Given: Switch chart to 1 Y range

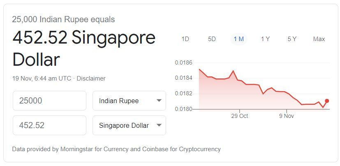Looking at the screenshot, I should pyautogui.click(x=265, y=39).
